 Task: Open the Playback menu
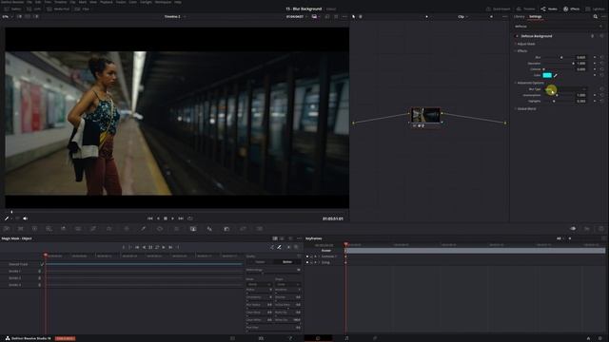[107, 2]
